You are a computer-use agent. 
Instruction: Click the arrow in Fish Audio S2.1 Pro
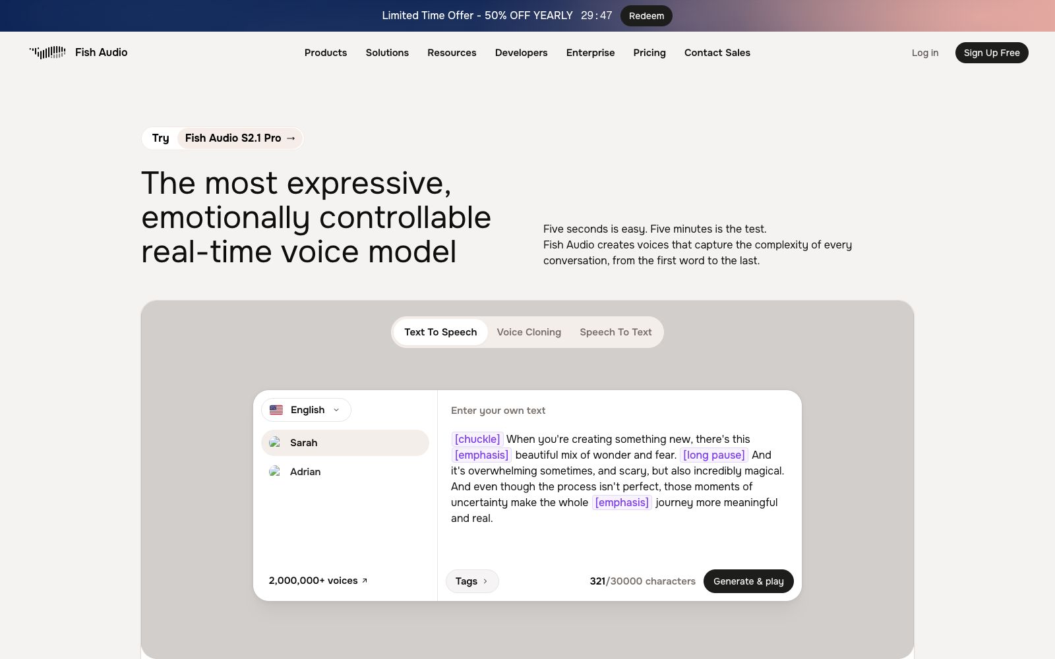point(291,138)
